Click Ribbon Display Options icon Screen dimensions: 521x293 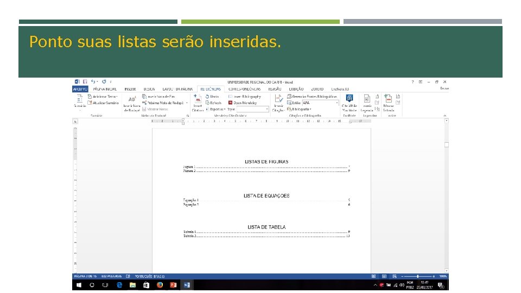(421, 82)
